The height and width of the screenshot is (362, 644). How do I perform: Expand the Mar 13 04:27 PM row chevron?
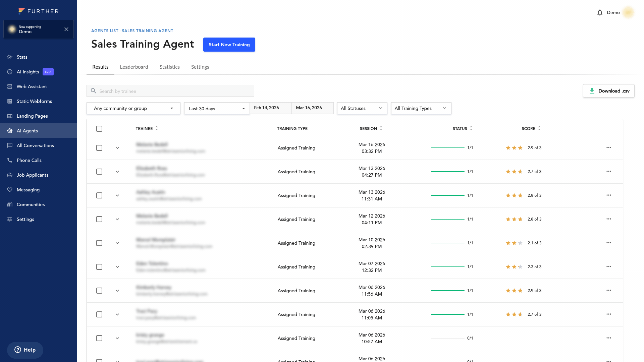pos(117,172)
